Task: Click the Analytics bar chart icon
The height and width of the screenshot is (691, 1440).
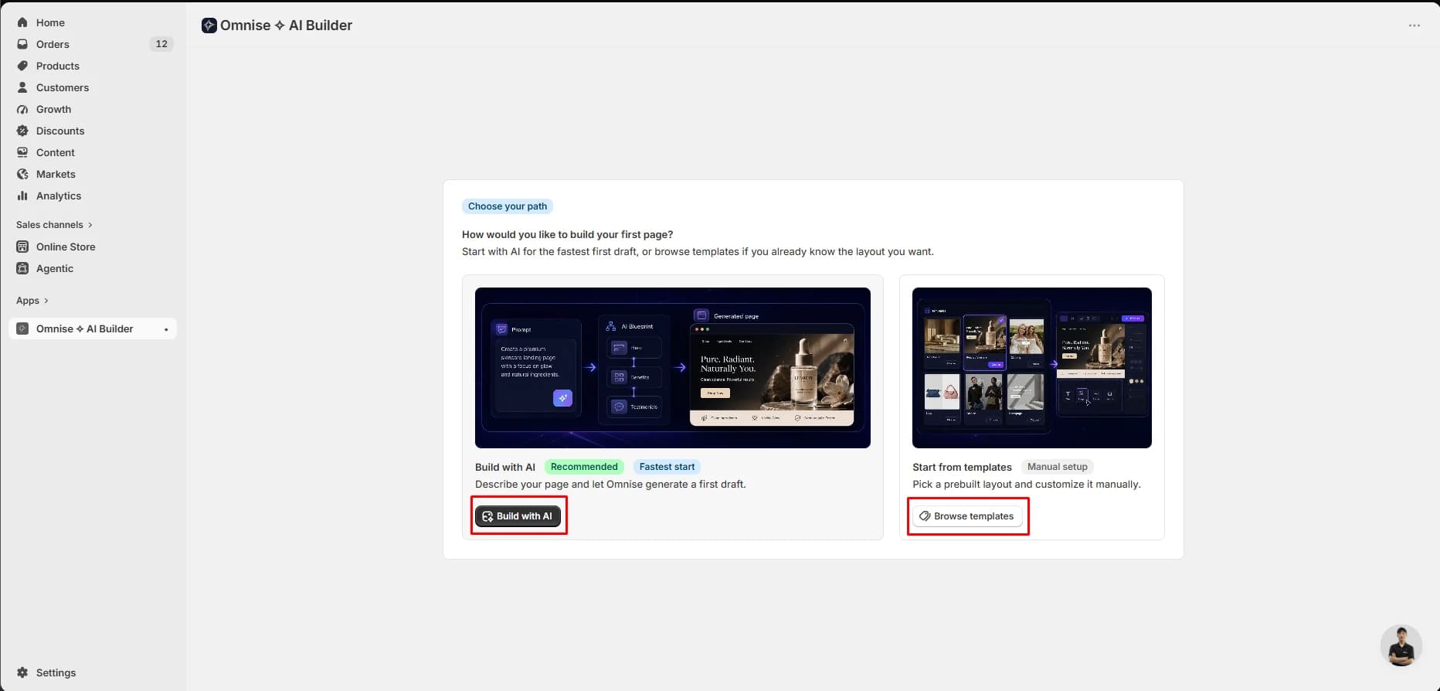Action: 22,196
